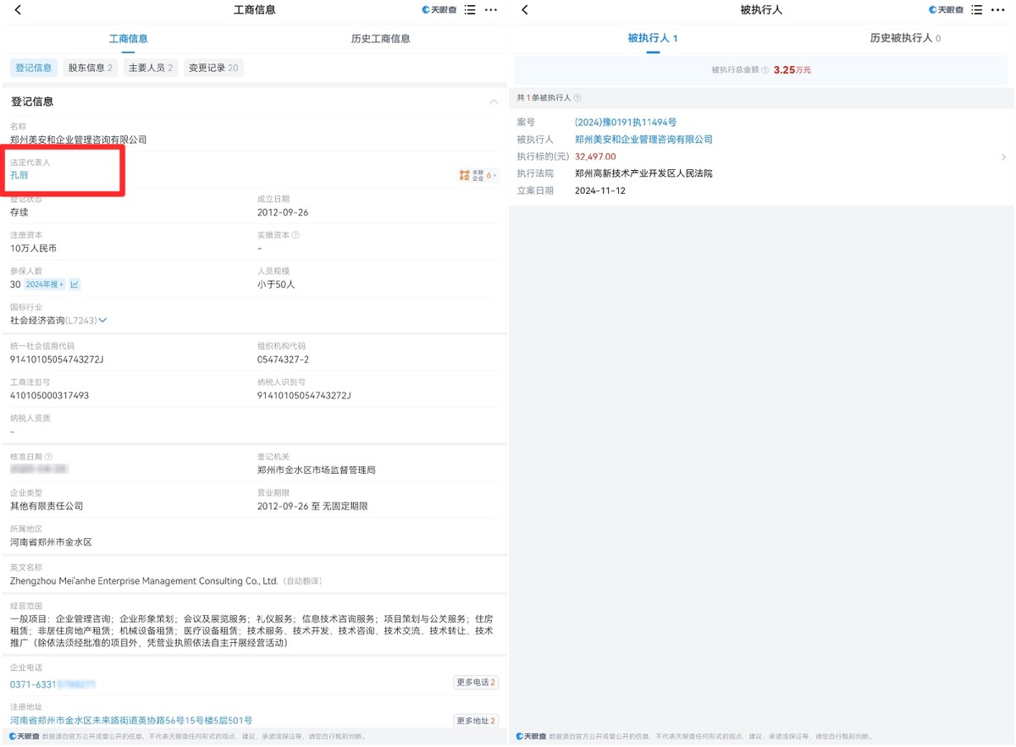Open three-dot more menu in 被执行人 header
This screenshot has height=747, width=1016.
[x=997, y=10]
